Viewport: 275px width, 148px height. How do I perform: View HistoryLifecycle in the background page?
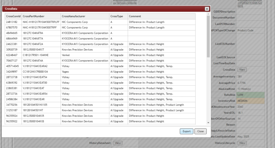coord(242,143)
